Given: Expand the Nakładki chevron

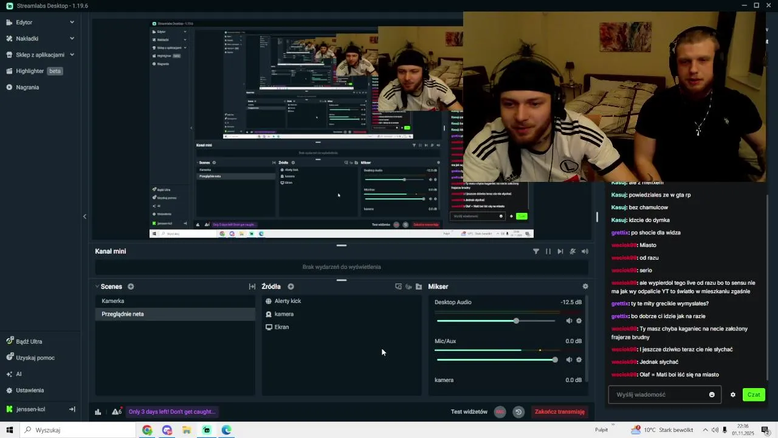Looking at the screenshot, I should (x=72, y=38).
